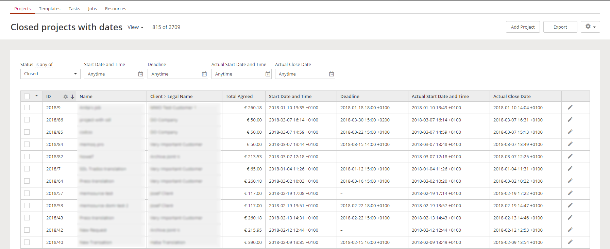Switch to the Jobs tab
Image resolution: width=610 pixels, height=249 pixels.
coord(92,9)
